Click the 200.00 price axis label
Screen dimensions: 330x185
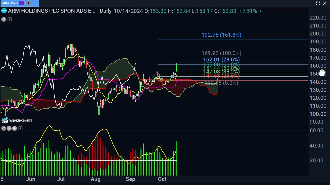pos(318,34)
